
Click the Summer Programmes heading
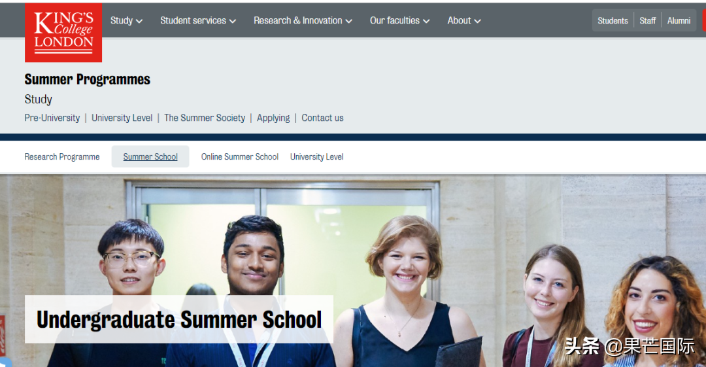coord(88,79)
